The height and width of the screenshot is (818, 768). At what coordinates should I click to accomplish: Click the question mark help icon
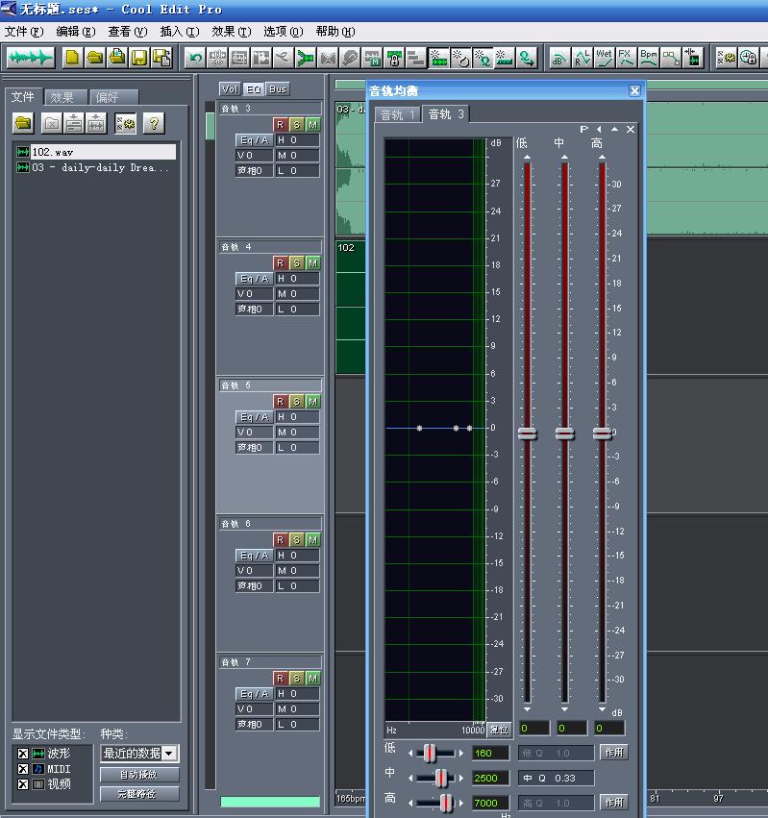point(154,123)
